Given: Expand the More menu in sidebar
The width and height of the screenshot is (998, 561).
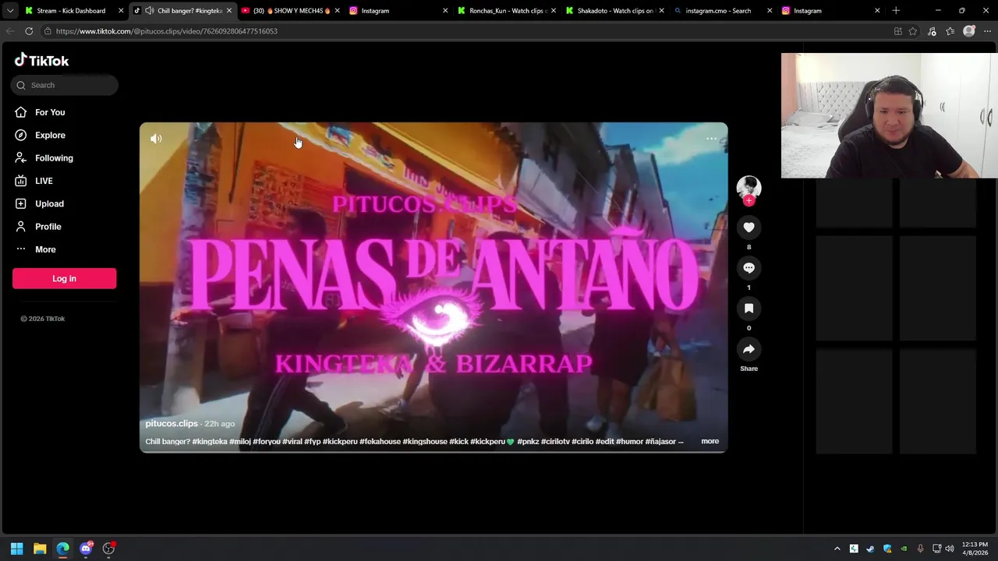Looking at the screenshot, I should coord(45,249).
